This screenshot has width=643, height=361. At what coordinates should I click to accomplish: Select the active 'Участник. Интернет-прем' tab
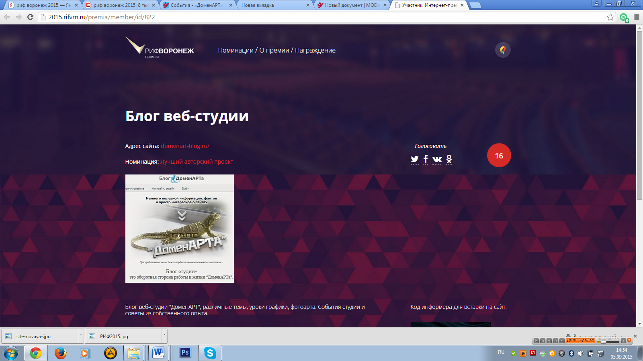[x=429, y=5]
